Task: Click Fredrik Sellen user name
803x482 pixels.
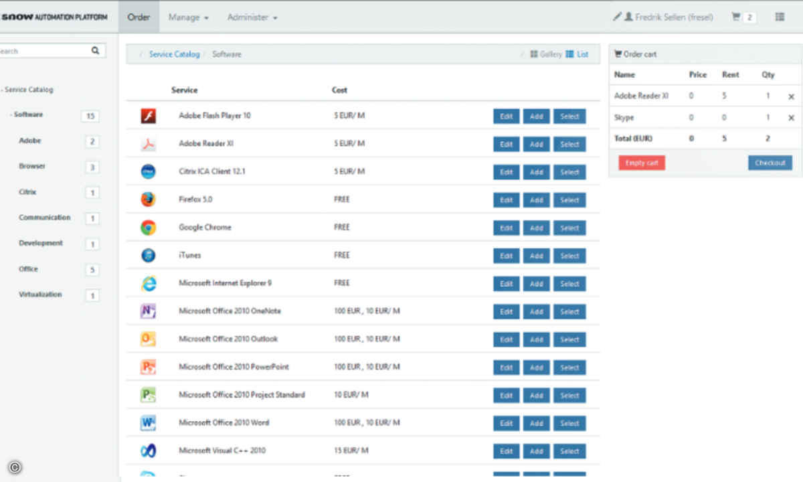Action: tap(674, 17)
